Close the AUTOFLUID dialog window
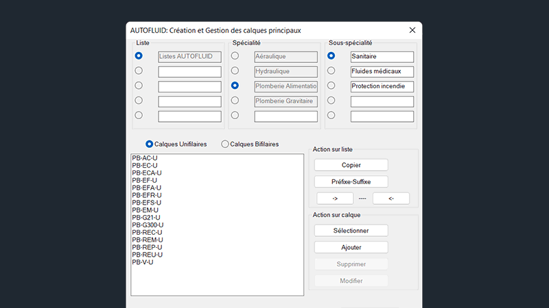Image resolution: width=549 pixels, height=308 pixels. click(412, 30)
